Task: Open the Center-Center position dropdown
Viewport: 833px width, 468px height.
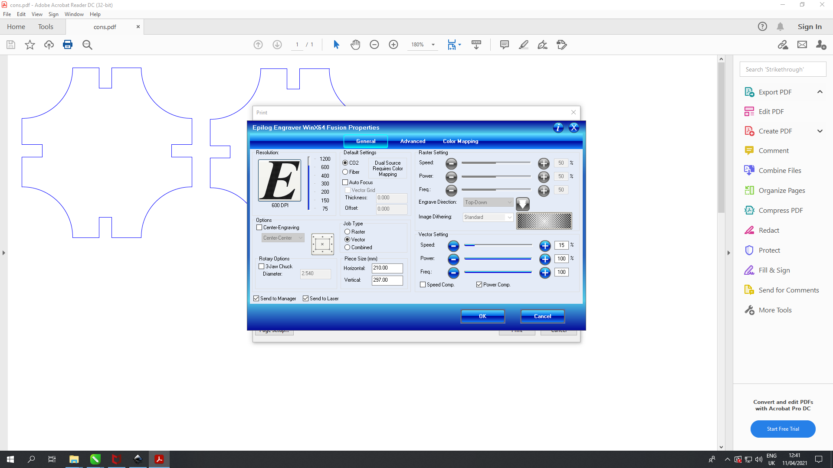Action: [x=283, y=238]
